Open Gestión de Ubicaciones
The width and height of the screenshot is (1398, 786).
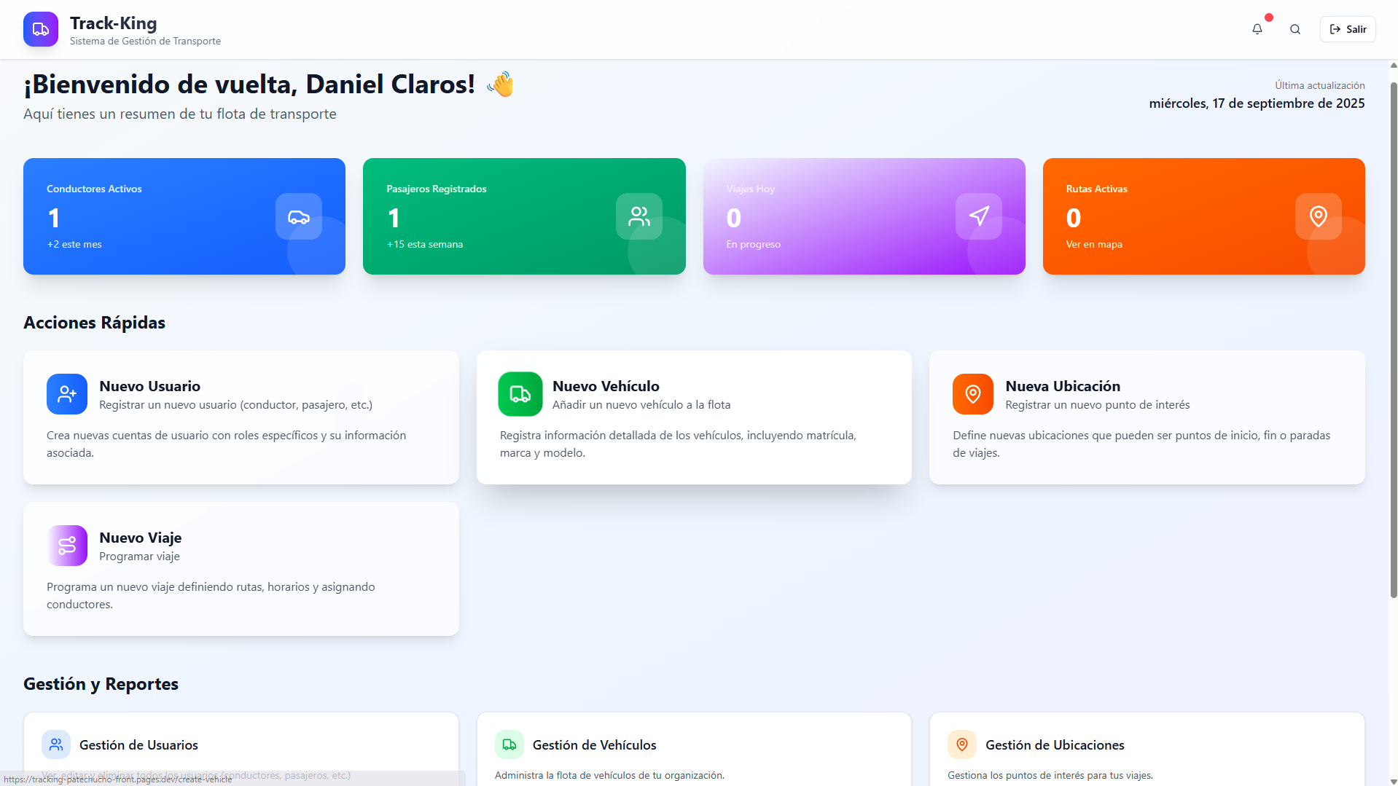pos(1054,744)
